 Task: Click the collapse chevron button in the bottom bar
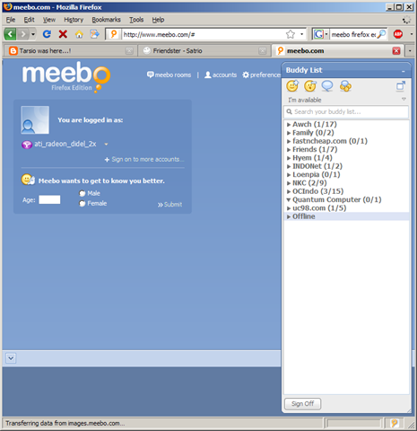[11, 358]
